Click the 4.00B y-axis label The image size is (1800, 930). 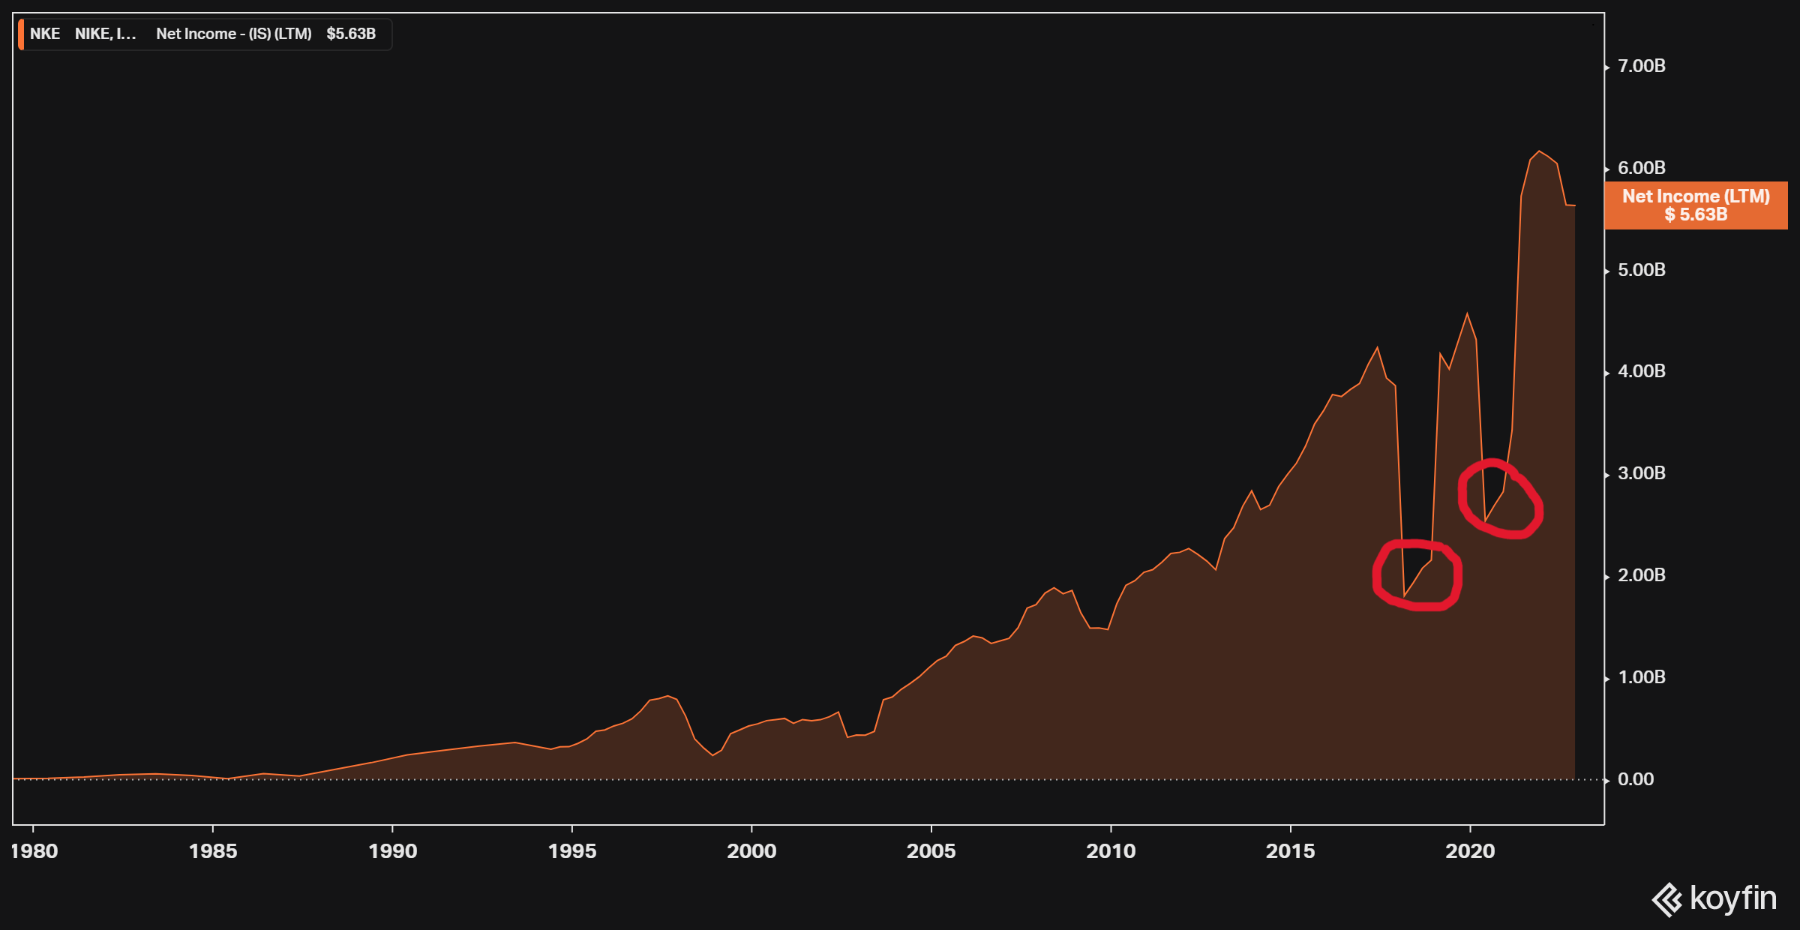pos(1641,371)
